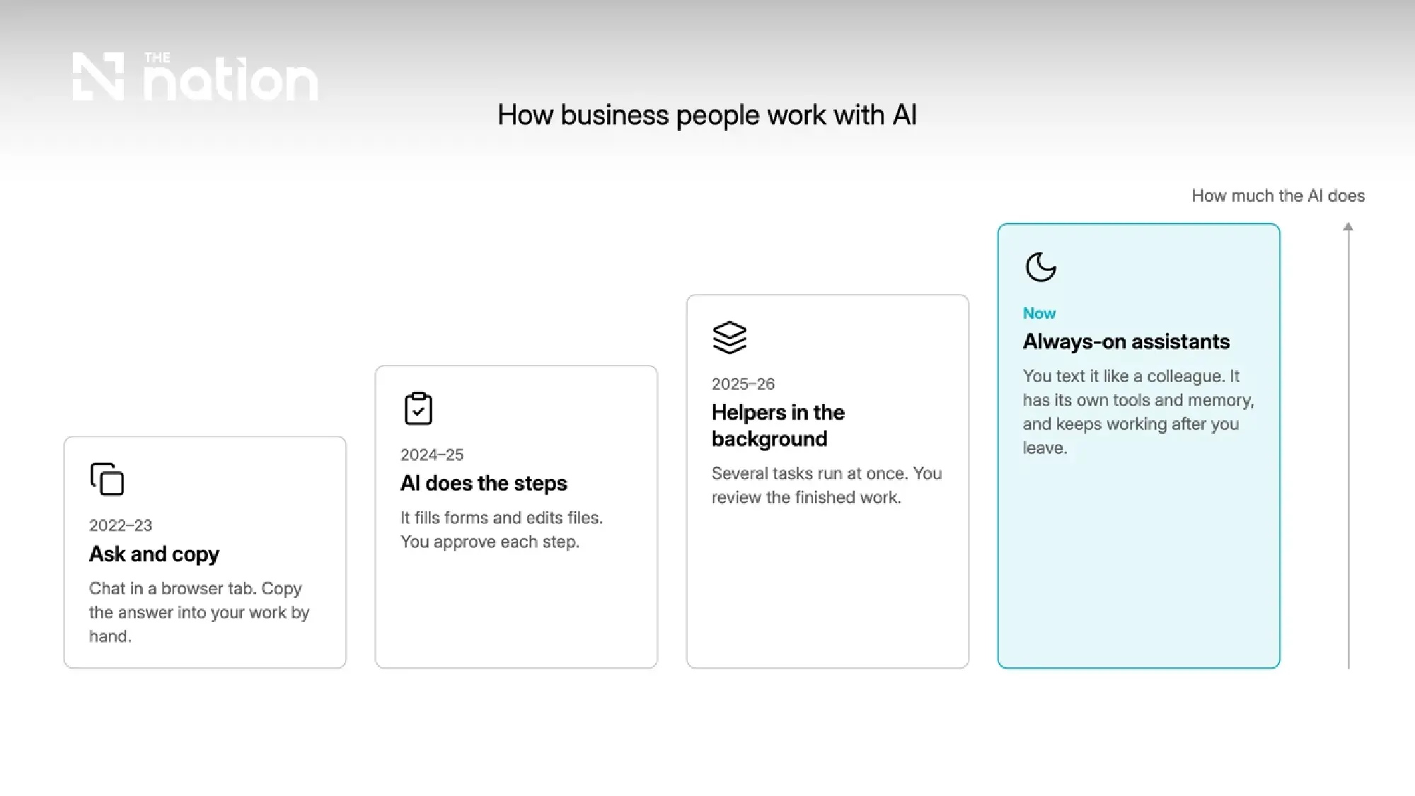
Task: Click the 2025–26 date label
Action: coord(743,384)
